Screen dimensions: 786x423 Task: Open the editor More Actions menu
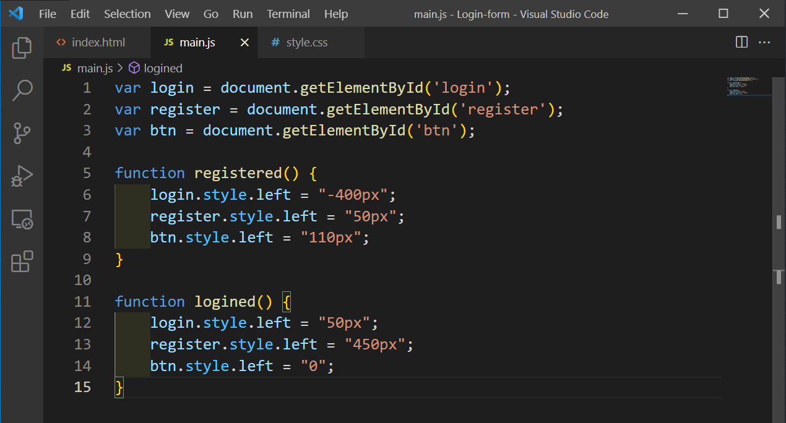pyautogui.click(x=764, y=42)
